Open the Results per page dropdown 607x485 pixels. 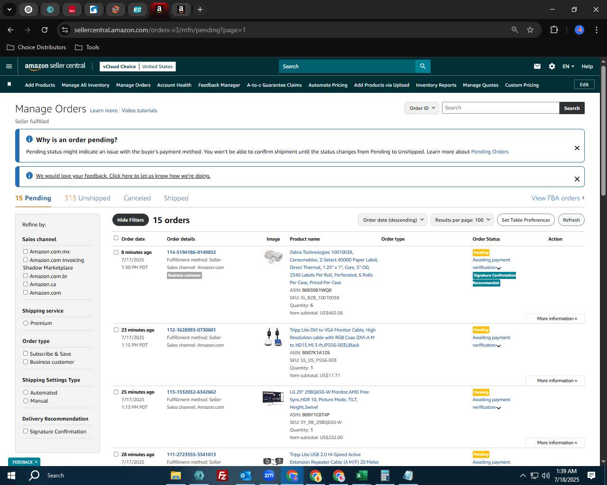coord(462,220)
